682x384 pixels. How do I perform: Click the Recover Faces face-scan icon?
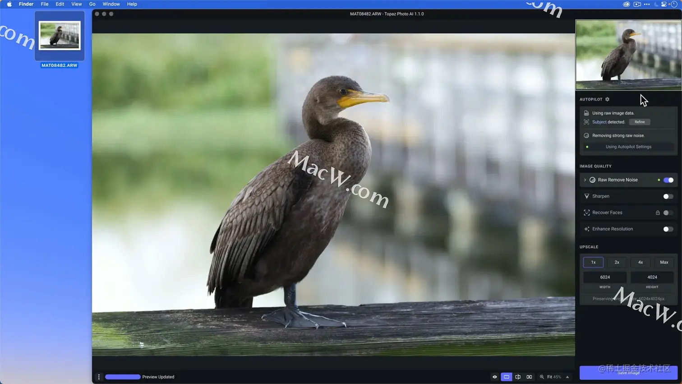pos(587,213)
